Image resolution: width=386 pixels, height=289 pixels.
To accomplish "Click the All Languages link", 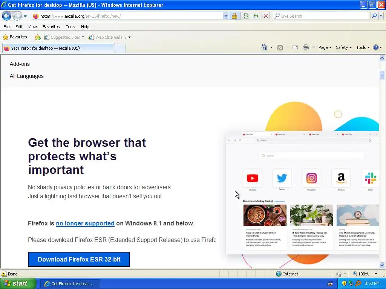I will (27, 76).
